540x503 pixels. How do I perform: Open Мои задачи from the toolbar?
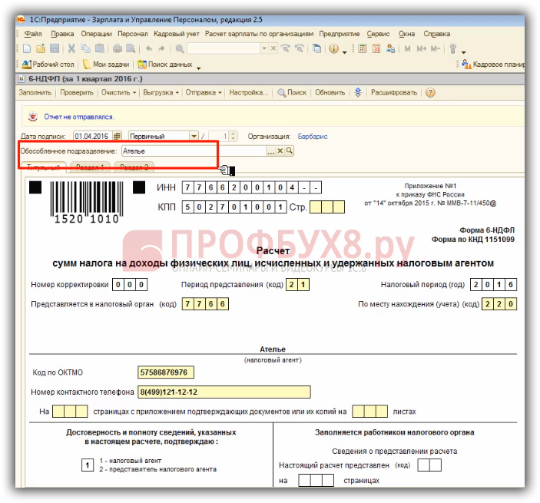(107, 65)
